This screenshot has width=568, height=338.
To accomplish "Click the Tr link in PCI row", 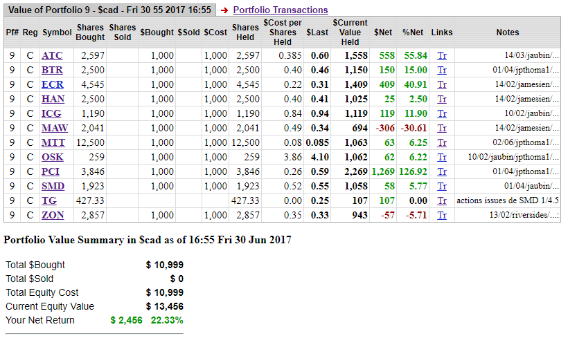I will (x=442, y=171).
